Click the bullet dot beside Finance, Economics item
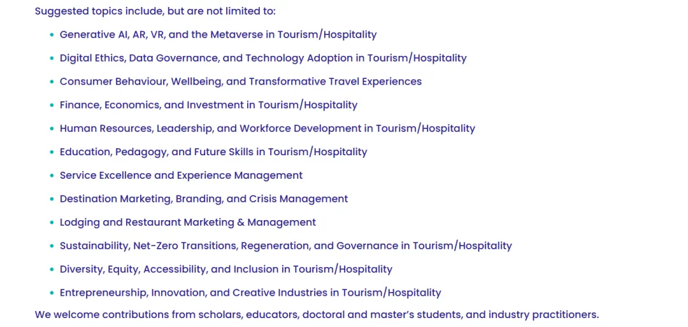 tap(52, 105)
